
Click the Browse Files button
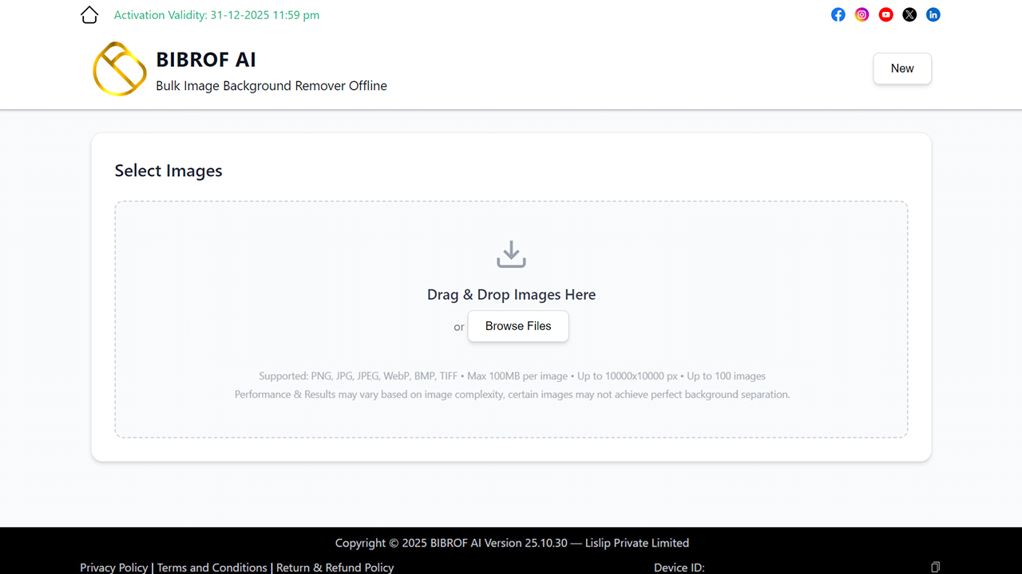pos(517,326)
